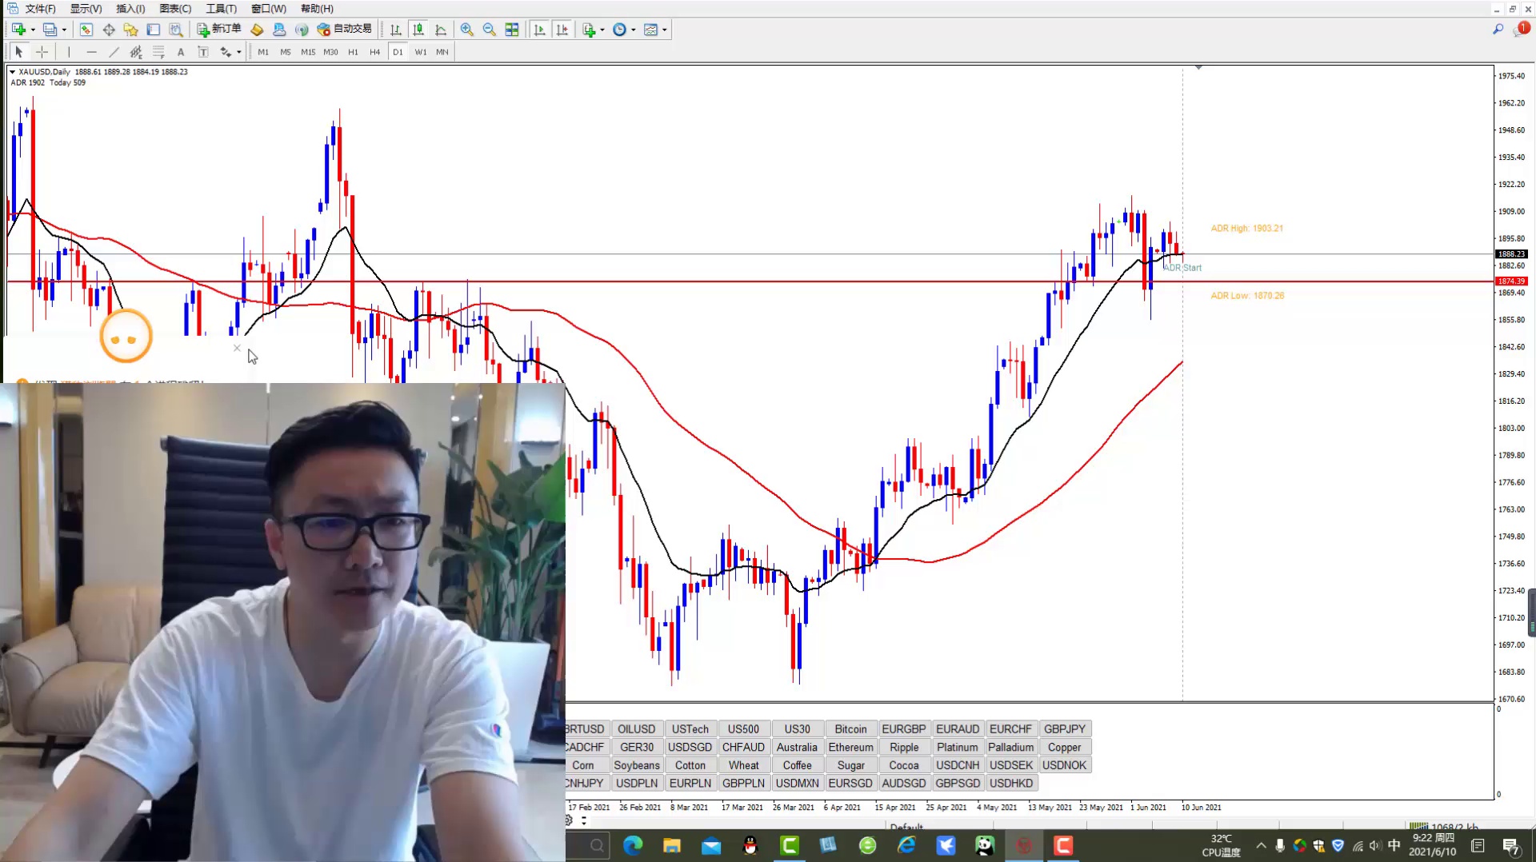Load the OILUSD symbol
Image resolution: width=1536 pixels, height=862 pixels.
[636, 729]
